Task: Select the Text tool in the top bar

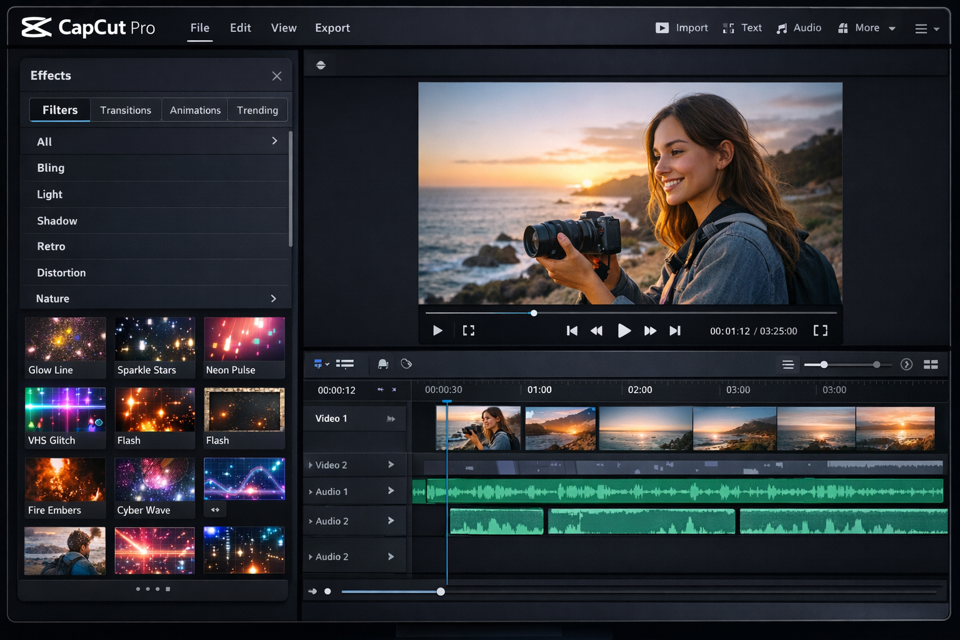Action: coord(742,27)
